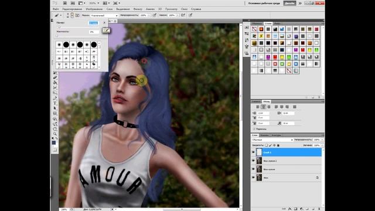This screenshot has height=211, width=375.
Task: Click tablet pressure for size icon
Action: 190,15
